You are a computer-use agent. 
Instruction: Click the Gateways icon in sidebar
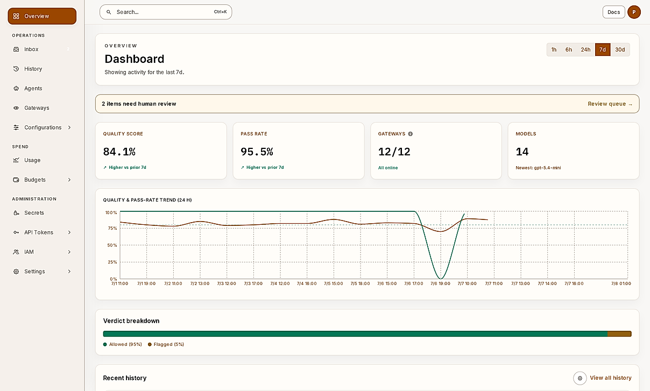[16, 108]
